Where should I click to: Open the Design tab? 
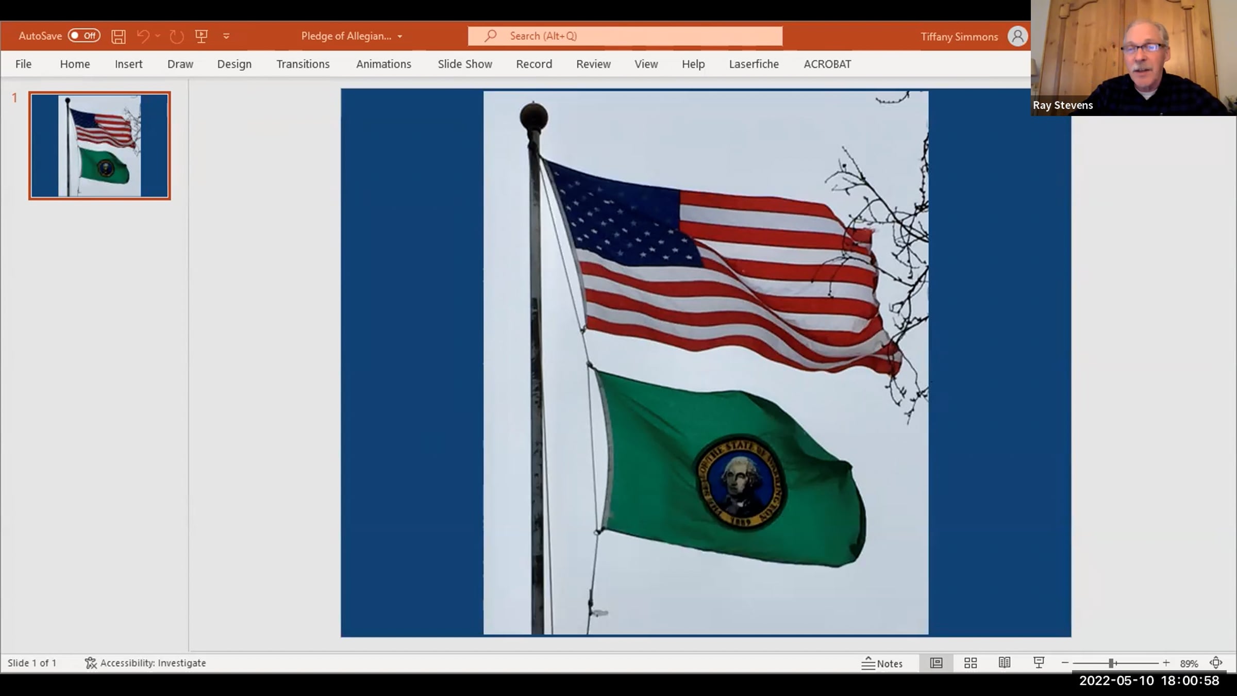[235, 64]
